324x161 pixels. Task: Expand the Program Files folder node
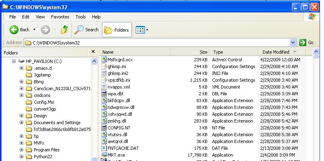click(22, 150)
